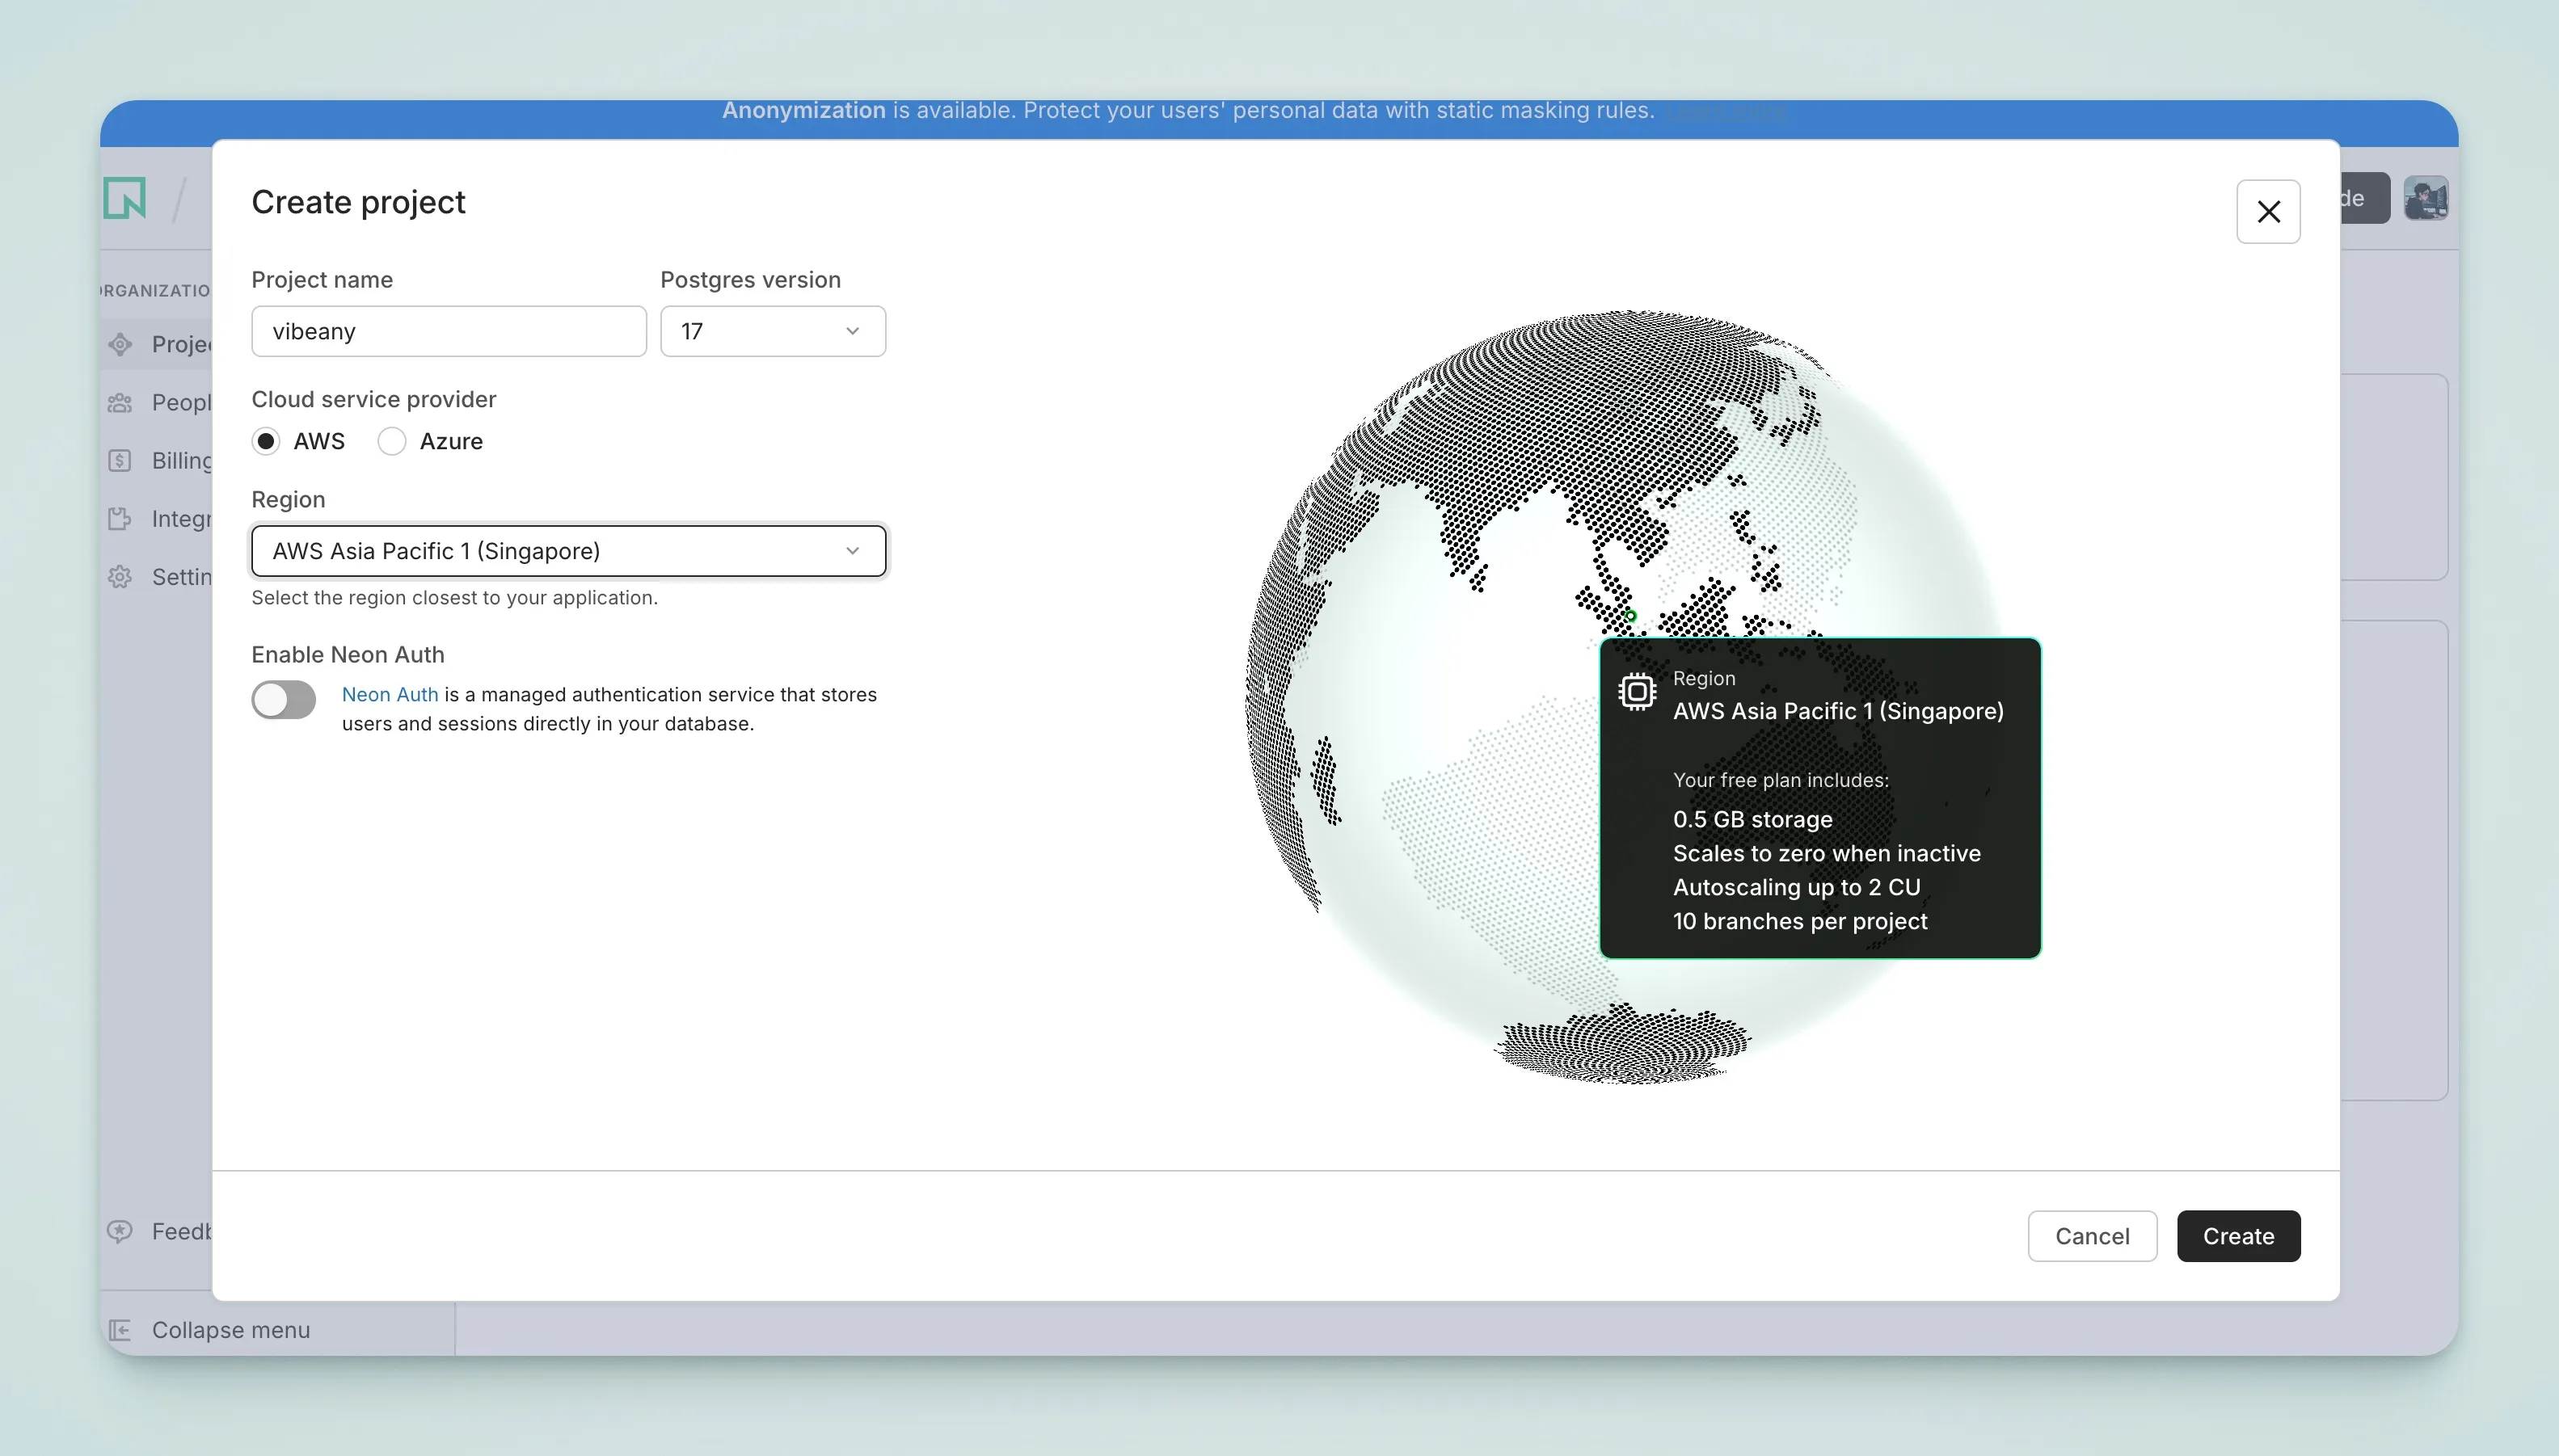The height and width of the screenshot is (1456, 2559).
Task: Open the People section icon
Action: [x=120, y=403]
